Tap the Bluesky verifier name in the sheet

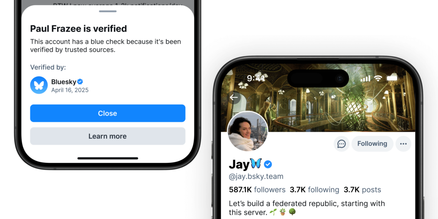[64, 82]
